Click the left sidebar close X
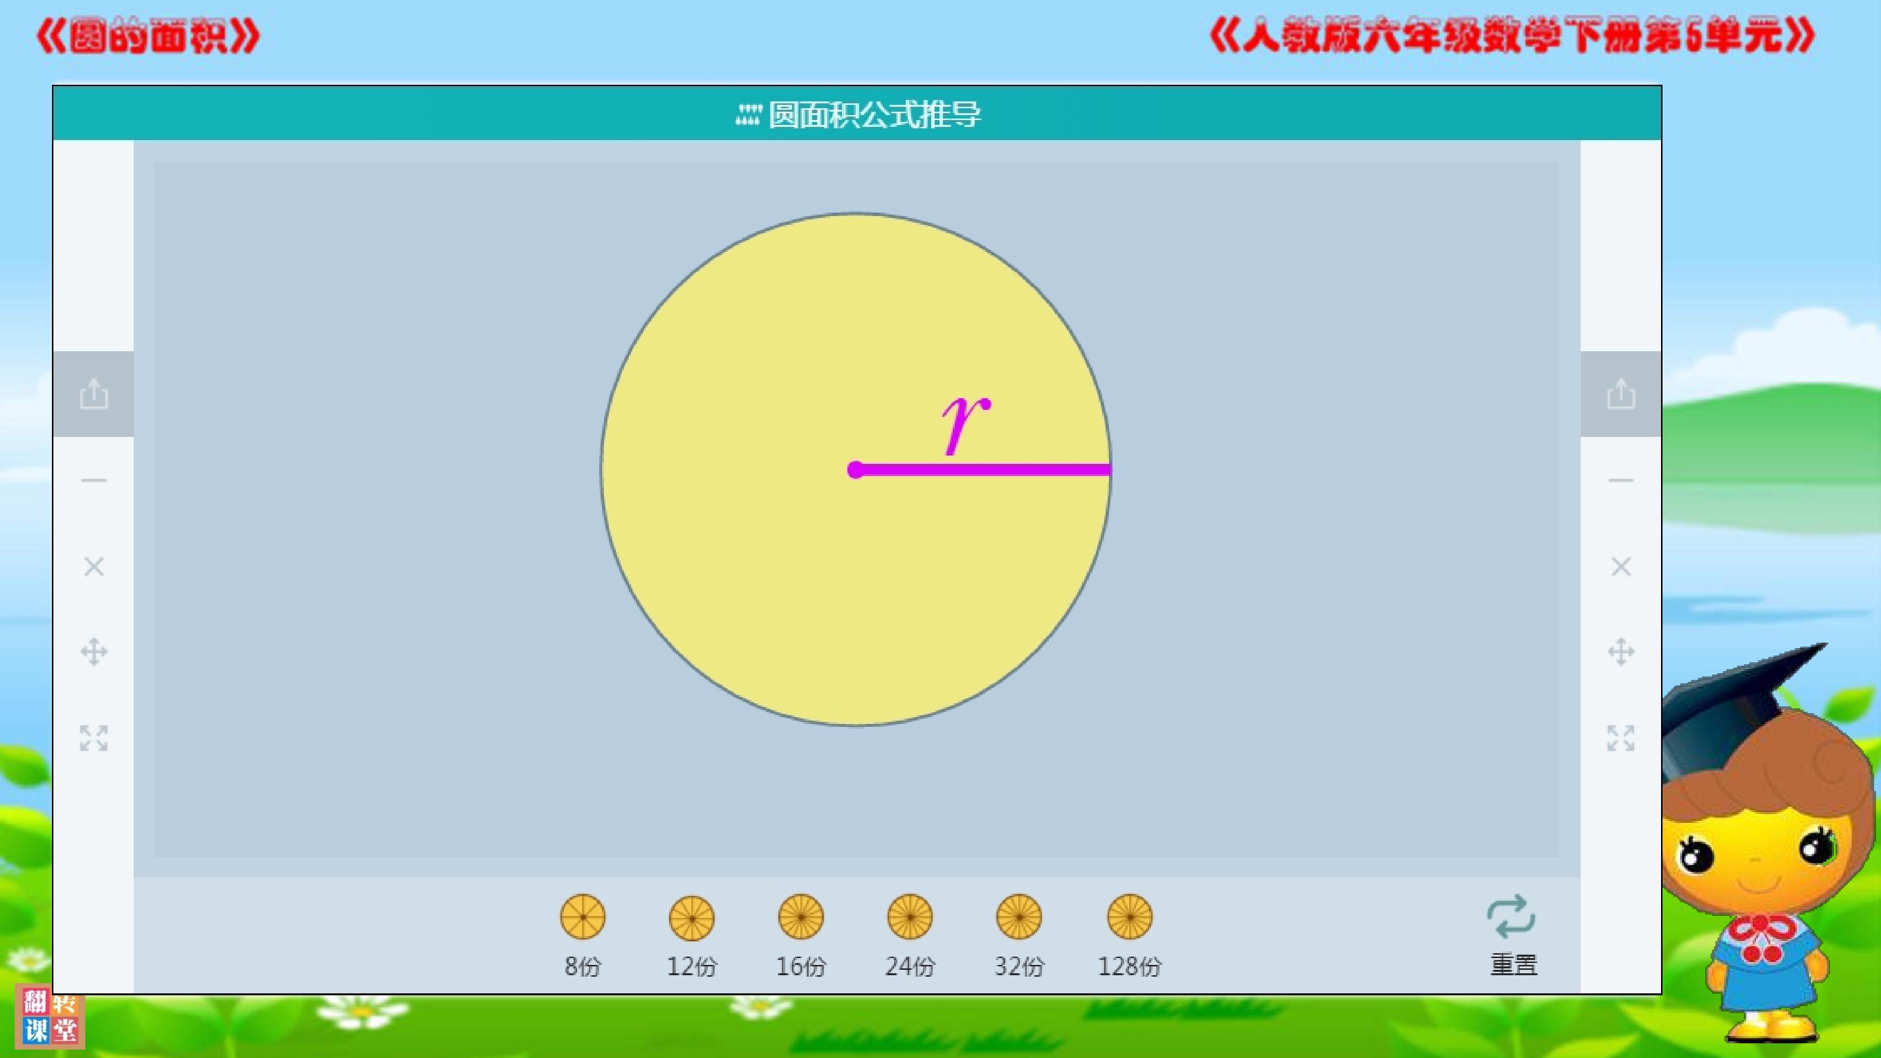 pyautogui.click(x=94, y=567)
